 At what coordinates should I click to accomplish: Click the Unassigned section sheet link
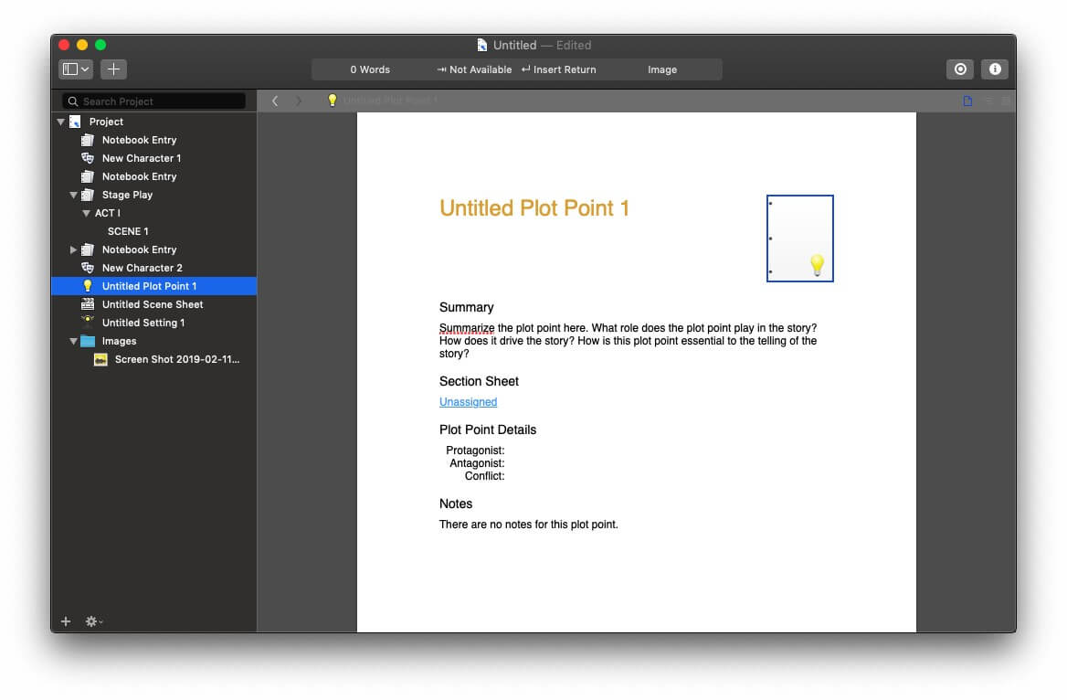coord(468,402)
